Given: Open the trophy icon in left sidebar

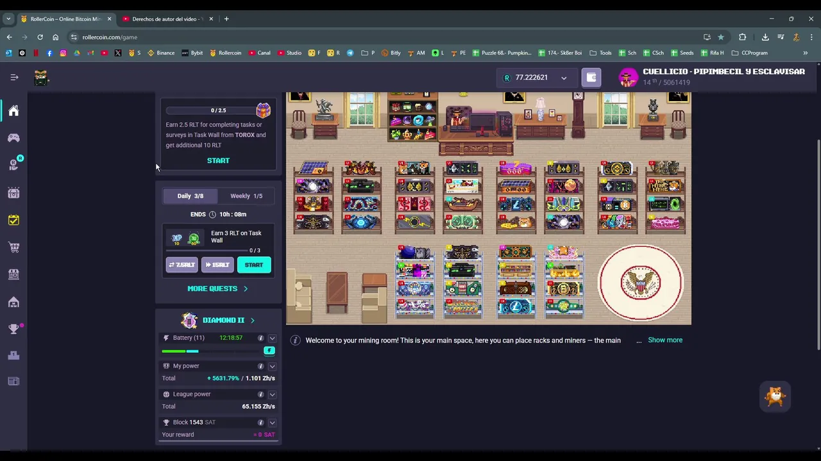Looking at the screenshot, I should pyautogui.click(x=13, y=329).
